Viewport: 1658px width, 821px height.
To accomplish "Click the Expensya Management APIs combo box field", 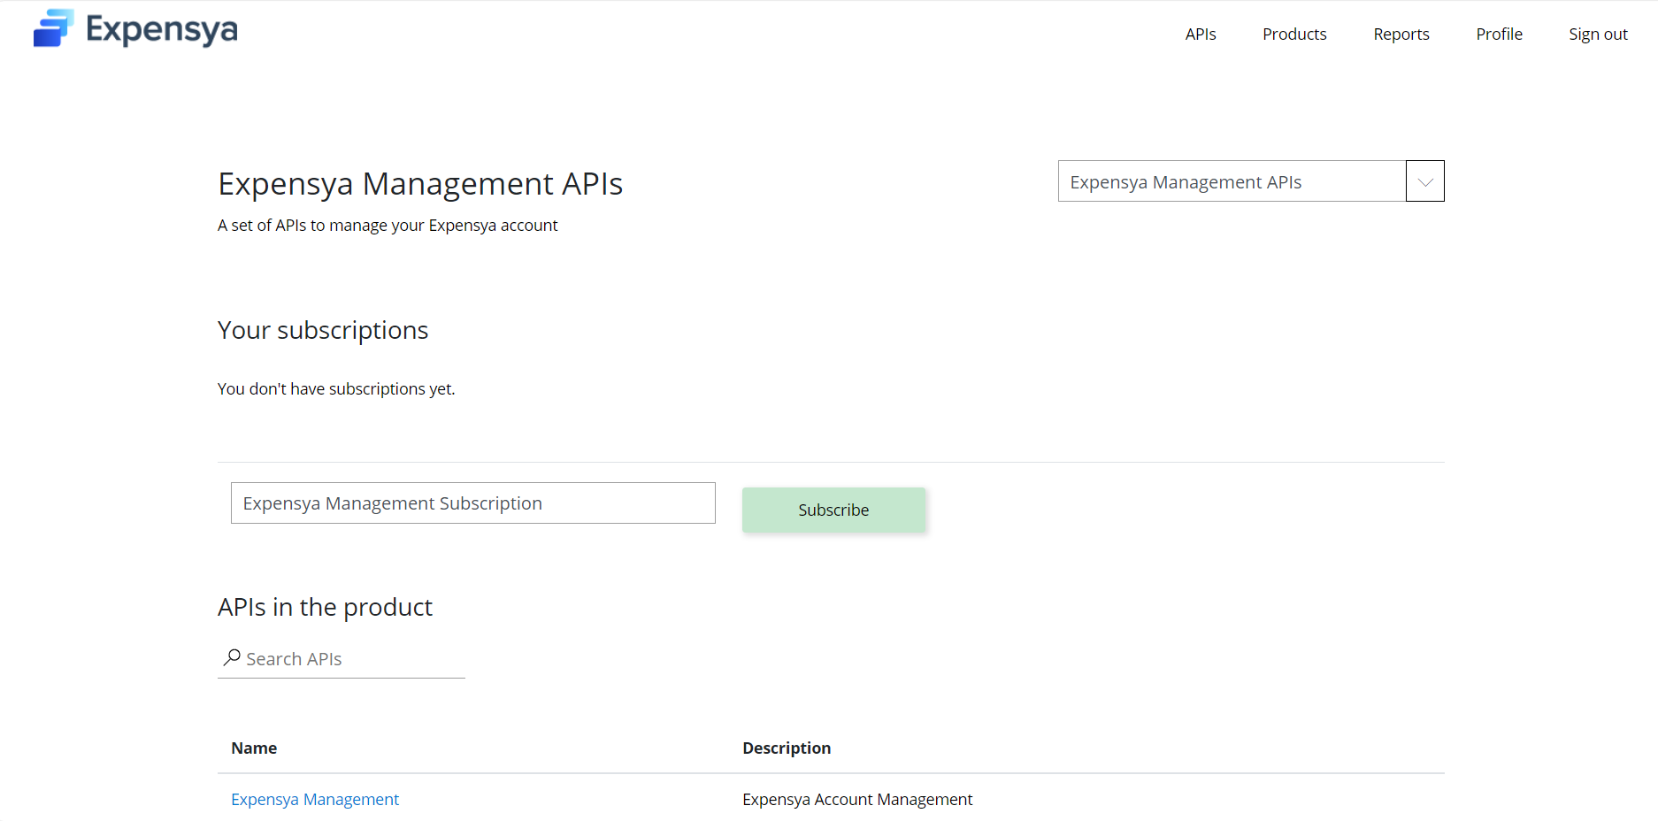I will click(1231, 181).
